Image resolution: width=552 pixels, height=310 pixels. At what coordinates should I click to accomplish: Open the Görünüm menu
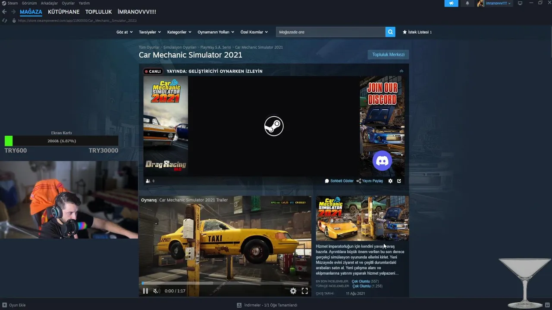[29, 3]
